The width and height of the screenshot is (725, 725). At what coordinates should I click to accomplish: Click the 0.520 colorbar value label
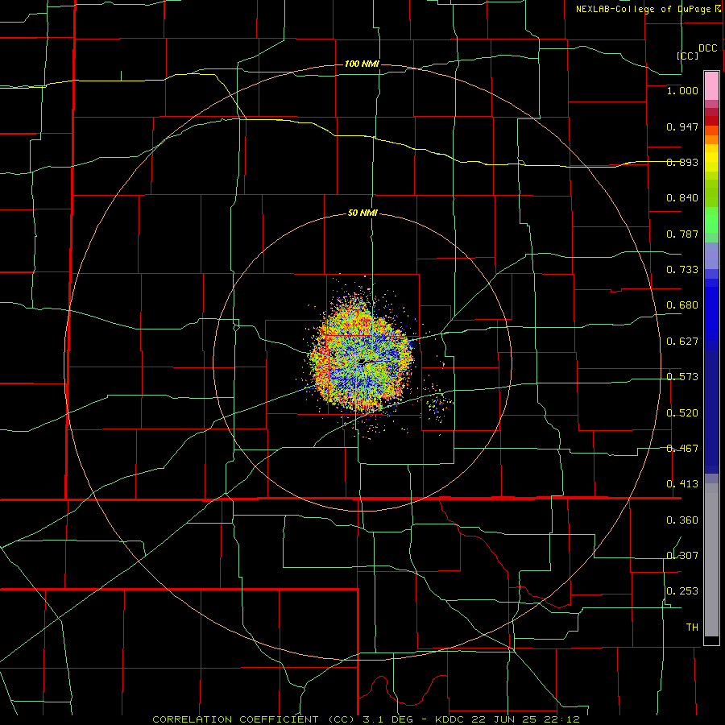682,413
